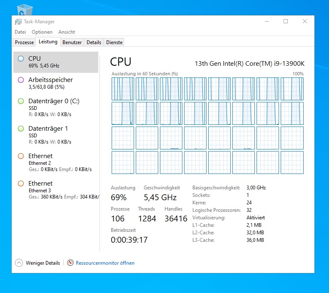Switch to the Prozesse tab
This screenshot has width=329, height=293.
coord(24,42)
